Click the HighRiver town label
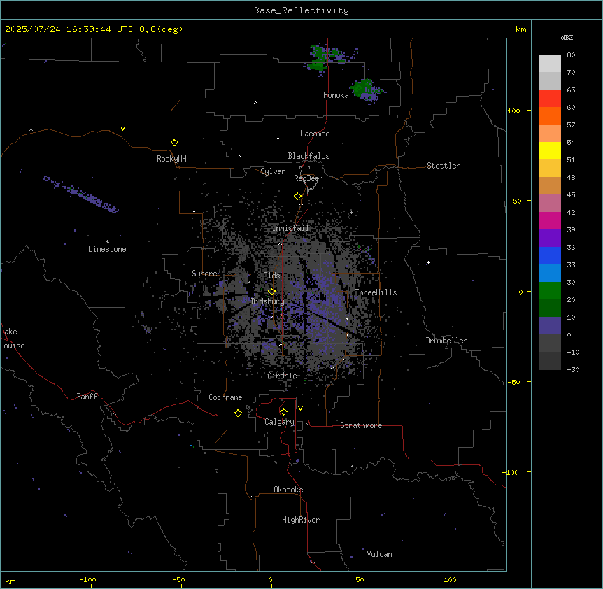The height and width of the screenshot is (589, 603). tap(301, 520)
